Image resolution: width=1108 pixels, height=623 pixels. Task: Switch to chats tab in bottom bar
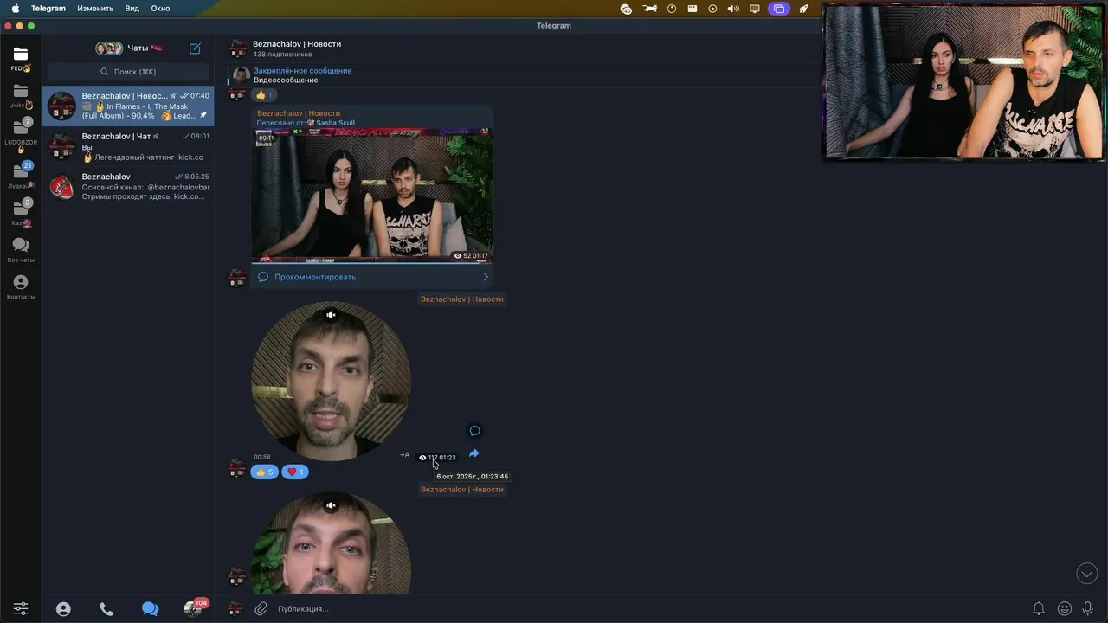click(x=150, y=609)
